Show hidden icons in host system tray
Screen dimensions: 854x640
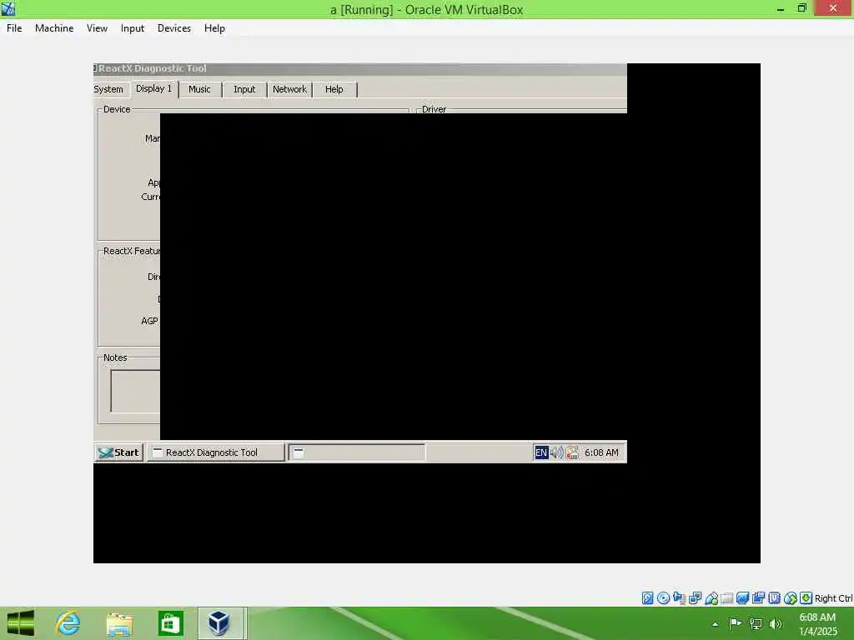715,624
